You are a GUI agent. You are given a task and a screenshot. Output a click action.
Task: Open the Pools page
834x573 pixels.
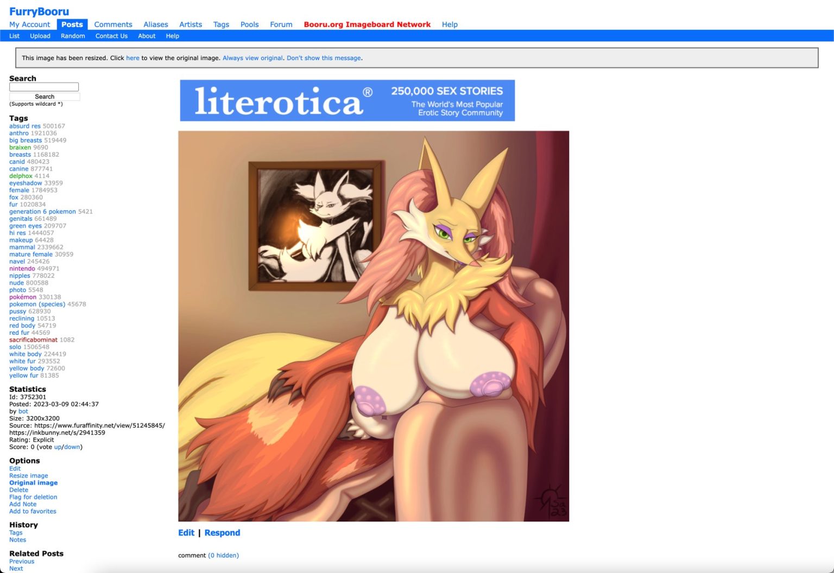point(250,24)
